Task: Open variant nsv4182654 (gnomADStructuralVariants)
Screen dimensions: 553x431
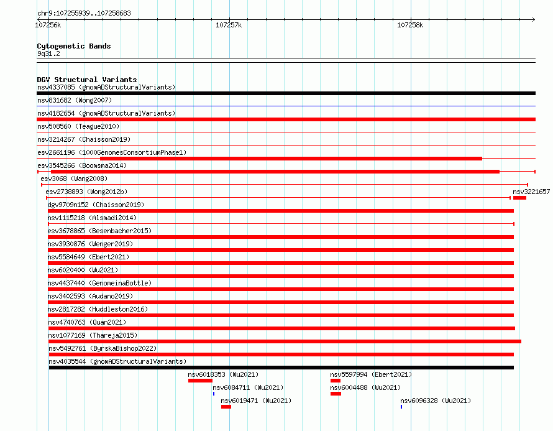Action: click(106, 113)
